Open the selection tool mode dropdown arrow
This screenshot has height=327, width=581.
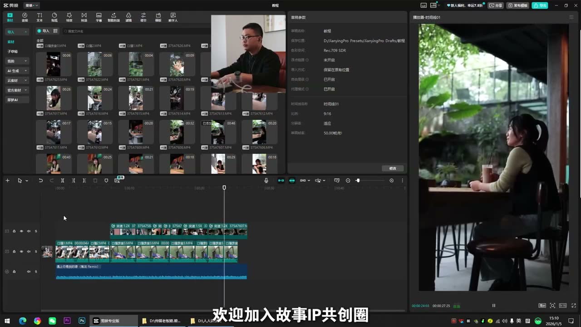[27, 181]
